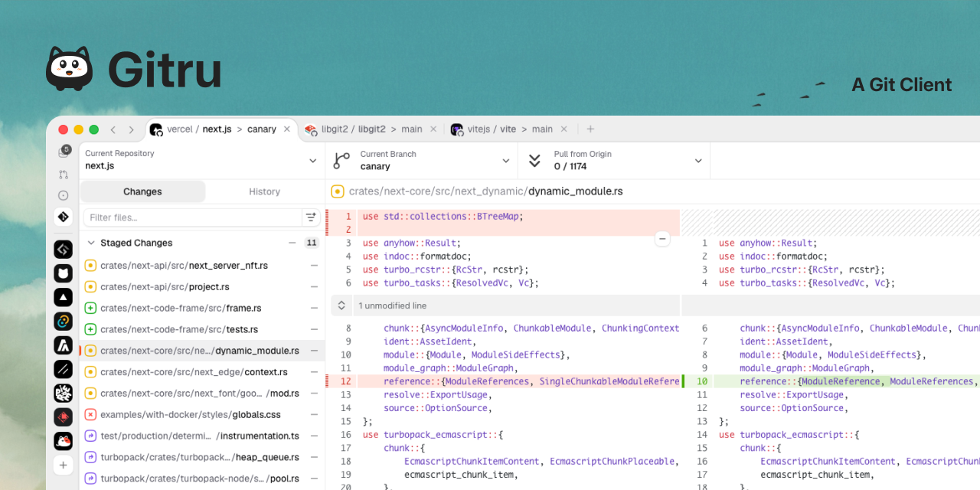Select the Changes tab
This screenshot has height=490, width=980.
click(142, 191)
